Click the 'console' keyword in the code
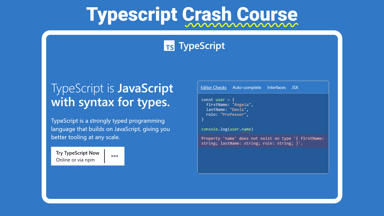 coord(210,129)
